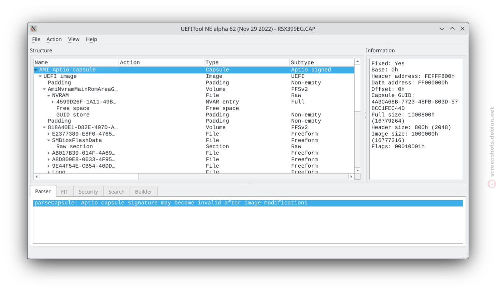
Task: Click the structure tree scroll-right arrow
Action: point(351,177)
